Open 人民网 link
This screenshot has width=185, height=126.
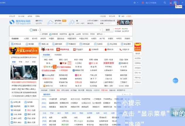(26, 39)
